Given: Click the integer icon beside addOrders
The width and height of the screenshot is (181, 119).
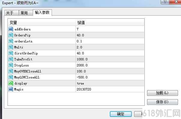Looking at the screenshot, I should pos(11,29).
